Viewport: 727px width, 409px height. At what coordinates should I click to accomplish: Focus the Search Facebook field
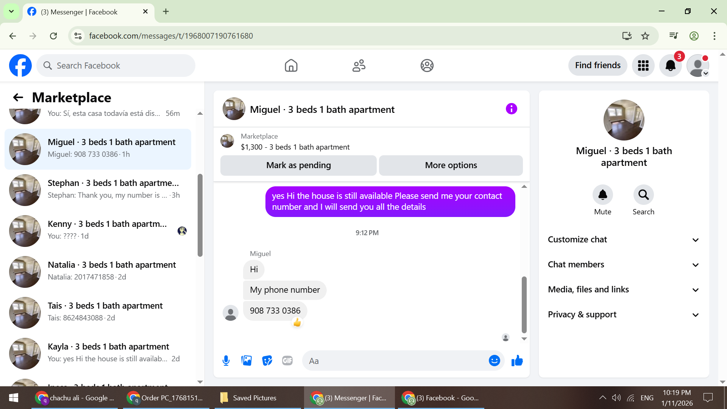116,66
